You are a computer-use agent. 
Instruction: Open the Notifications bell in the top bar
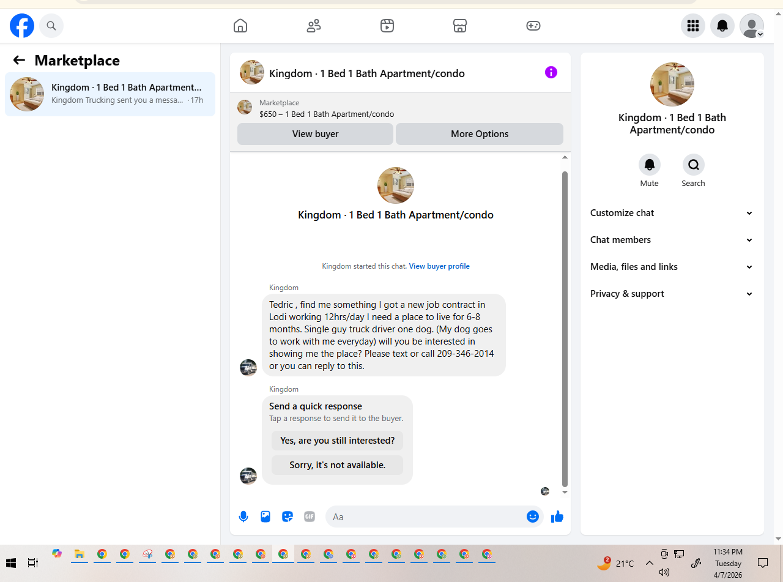pos(722,26)
